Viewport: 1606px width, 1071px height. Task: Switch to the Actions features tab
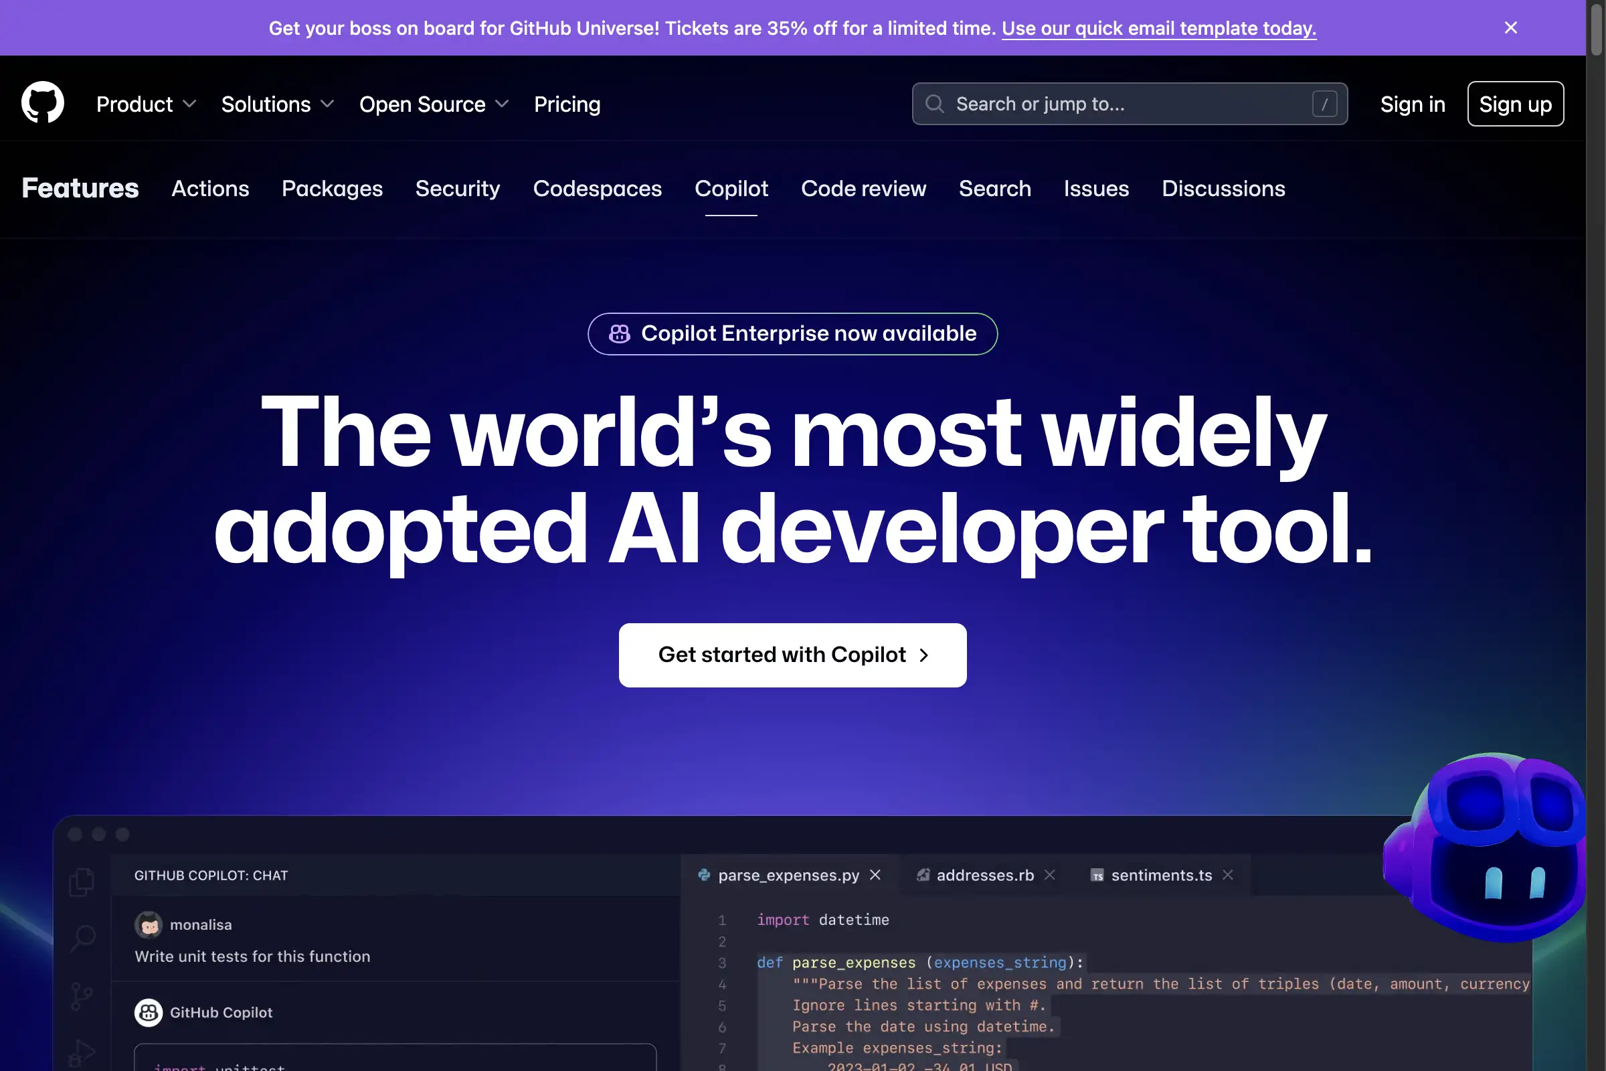click(209, 189)
